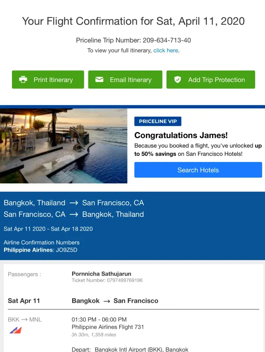Image resolution: width=265 pixels, height=352 pixels.
Task: Click the shield icon on Add Trip Protection
Action: coord(178,80)
